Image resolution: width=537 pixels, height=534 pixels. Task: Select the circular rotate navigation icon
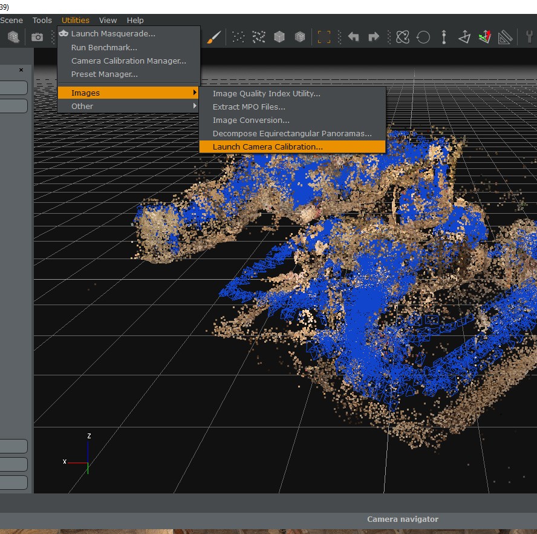tap(423, 37)
